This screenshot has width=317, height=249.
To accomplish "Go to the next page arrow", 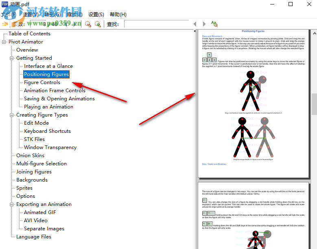I will (75, 24).
